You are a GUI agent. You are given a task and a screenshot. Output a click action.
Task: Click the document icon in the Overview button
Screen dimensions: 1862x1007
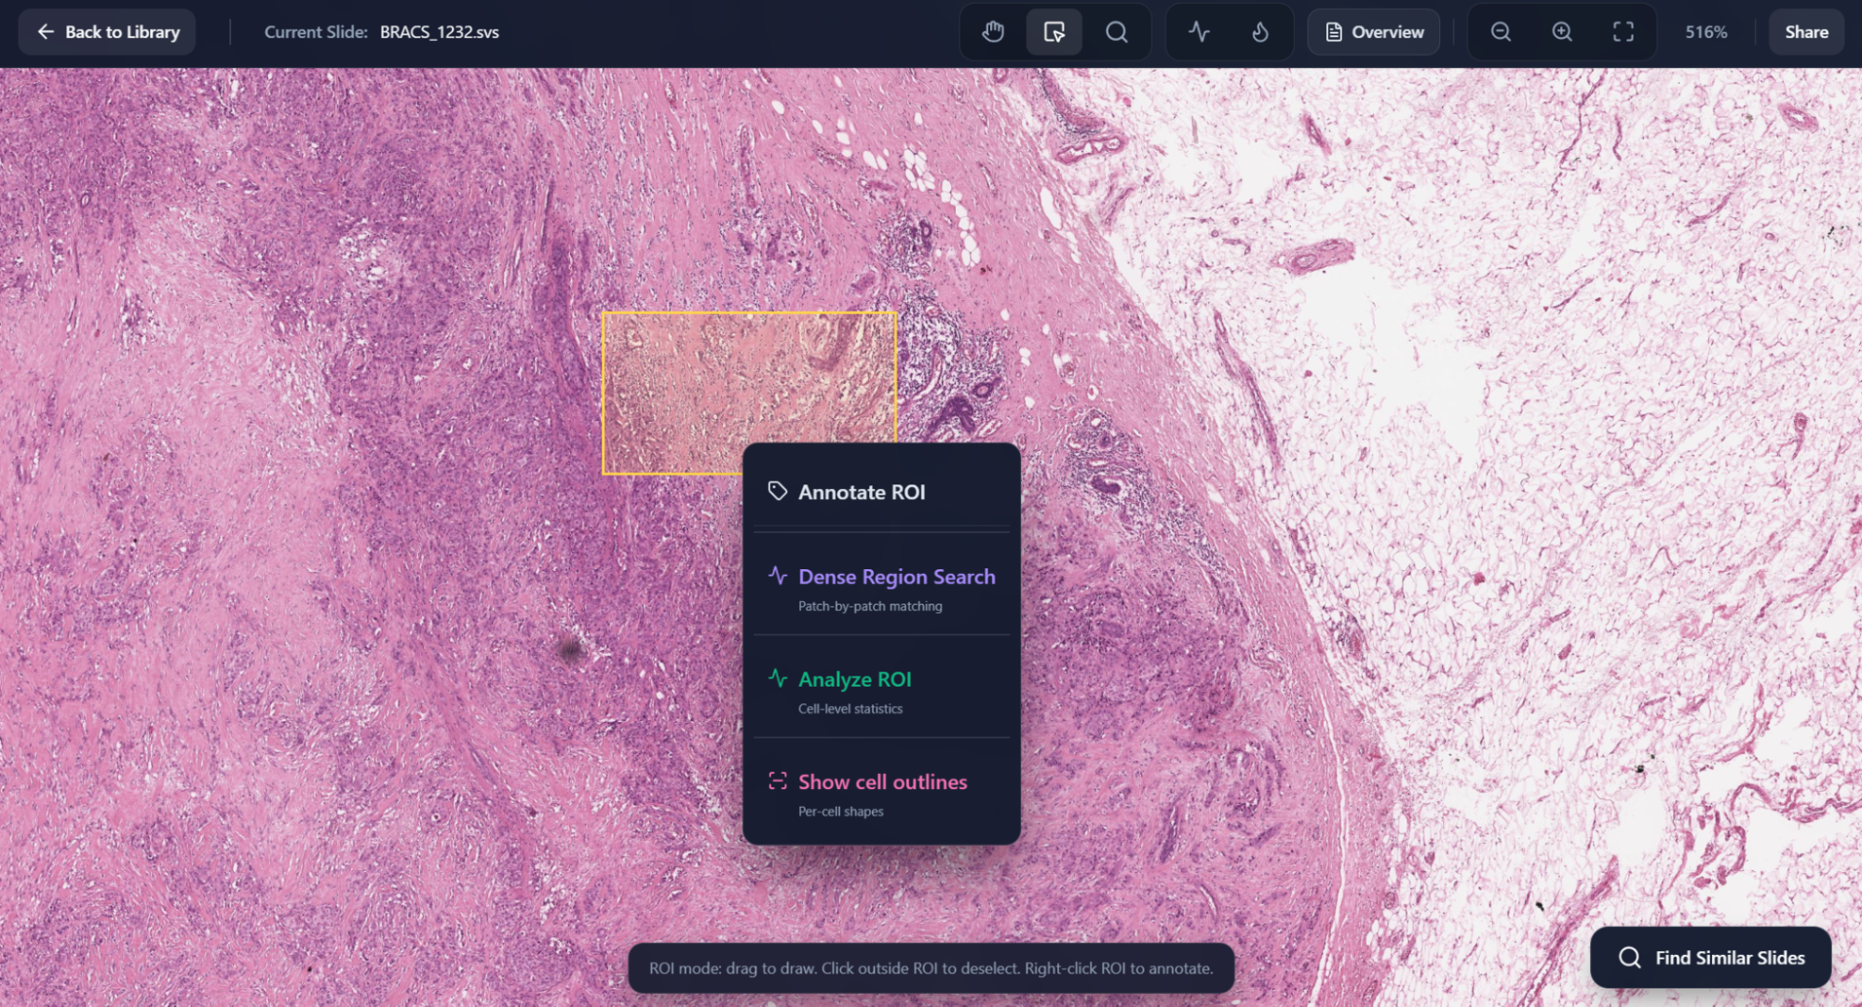pos(1334,32)
